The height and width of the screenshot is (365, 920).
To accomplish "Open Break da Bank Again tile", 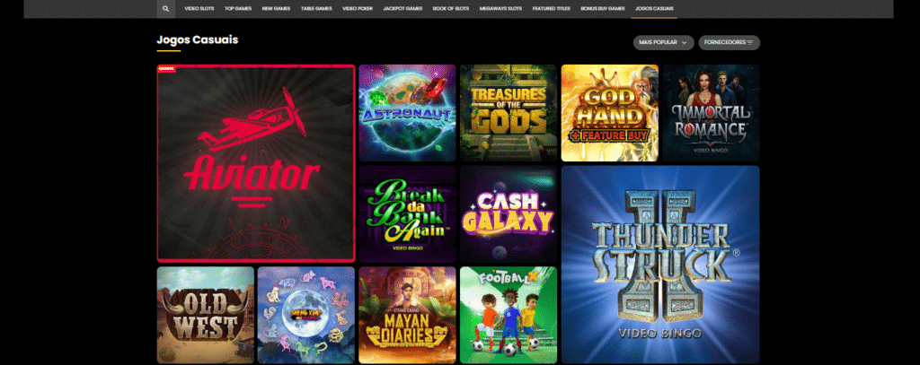I will pos(407,213).
